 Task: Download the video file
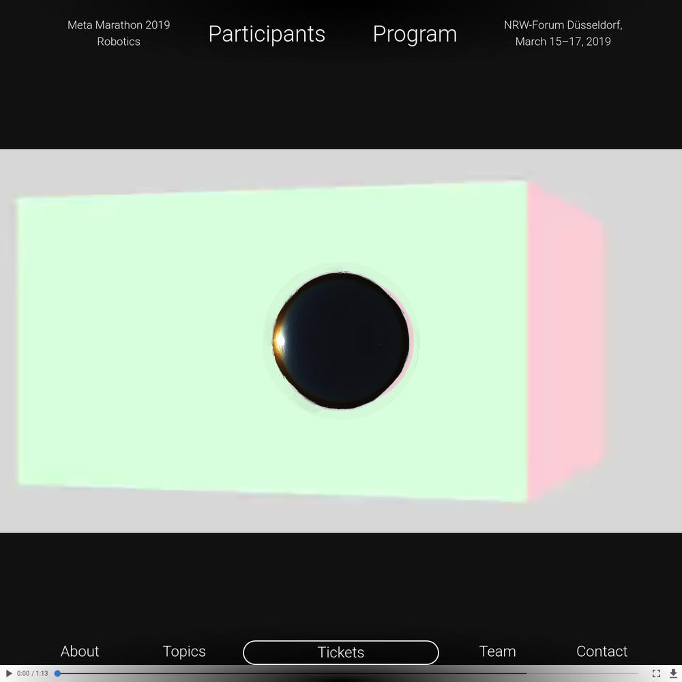coord(673,673)
